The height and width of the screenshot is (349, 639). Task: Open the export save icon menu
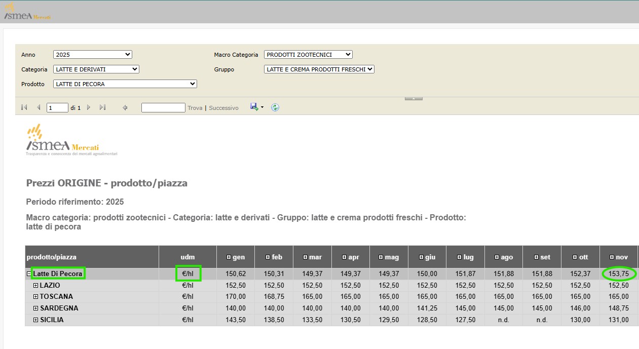point(254,107)
